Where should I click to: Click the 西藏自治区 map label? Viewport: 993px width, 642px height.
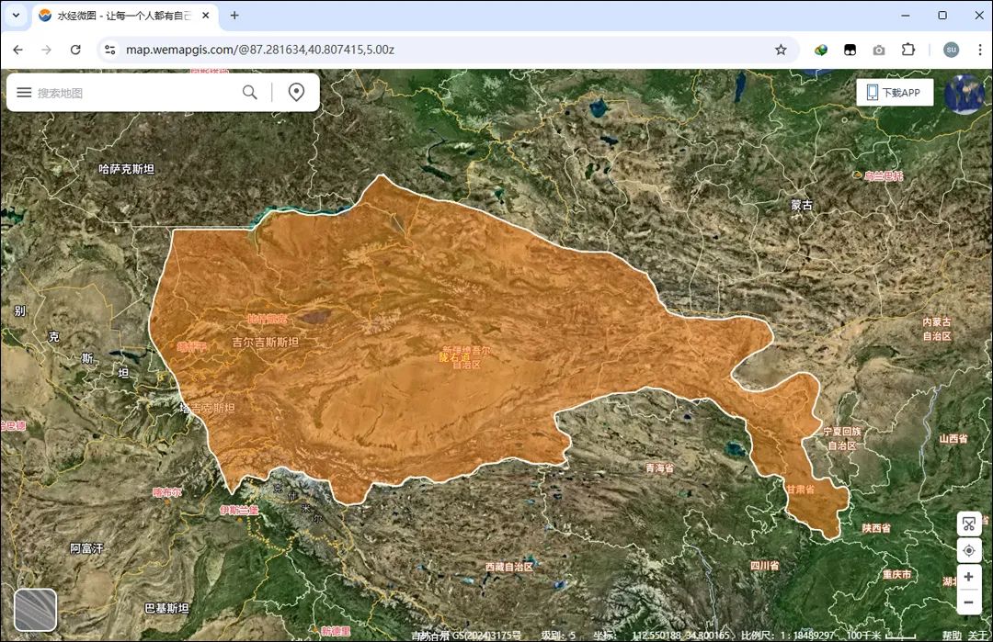coord(509,567)
